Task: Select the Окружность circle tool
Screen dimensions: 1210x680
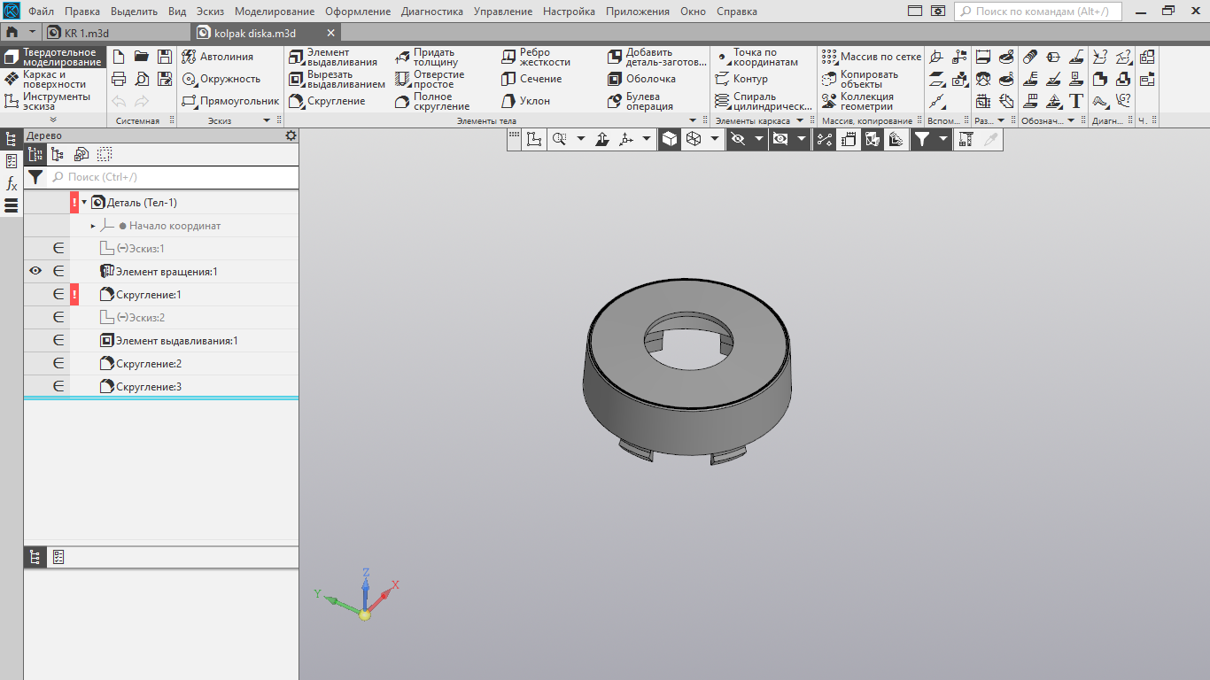Action: click(x=221, y=79)
